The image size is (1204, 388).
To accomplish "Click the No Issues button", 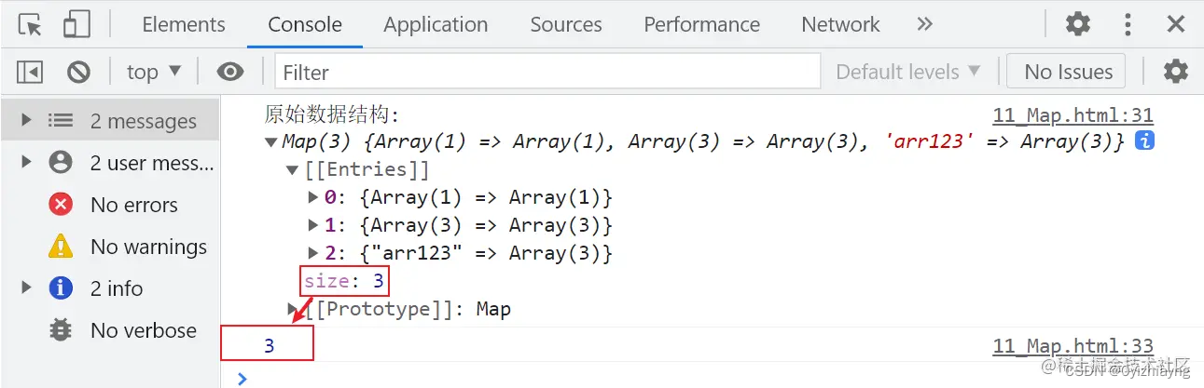I will click(1068, 72).
